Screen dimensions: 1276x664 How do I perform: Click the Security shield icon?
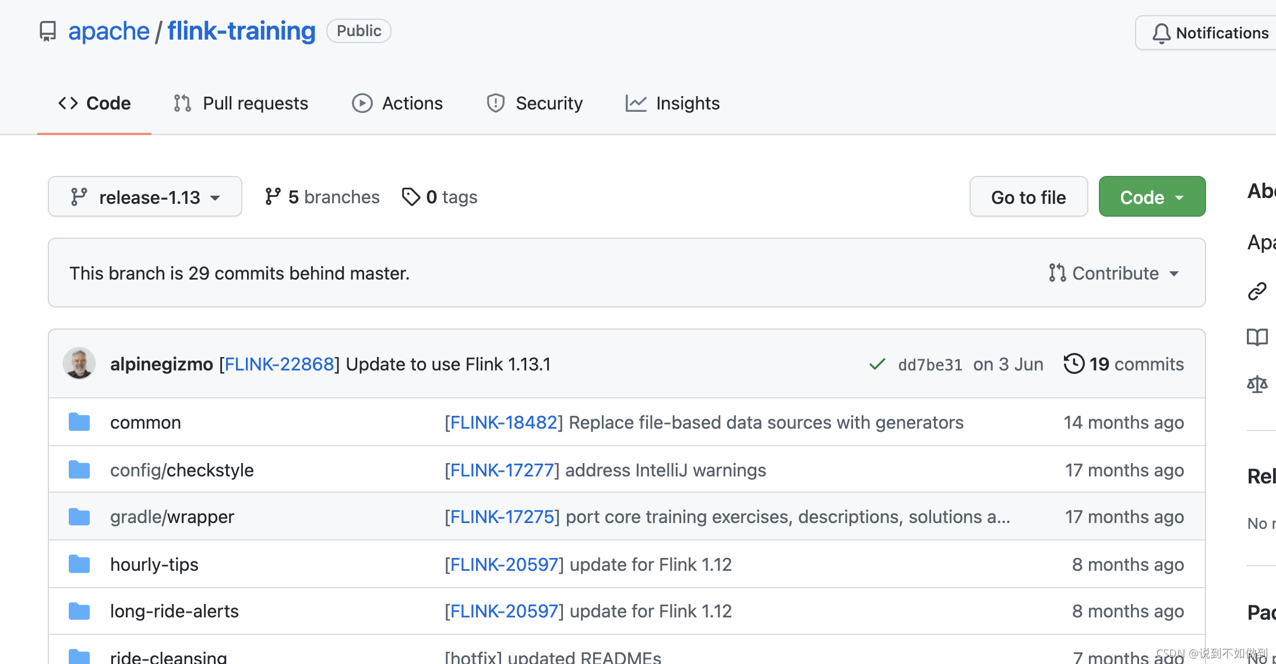coord(495,103)
